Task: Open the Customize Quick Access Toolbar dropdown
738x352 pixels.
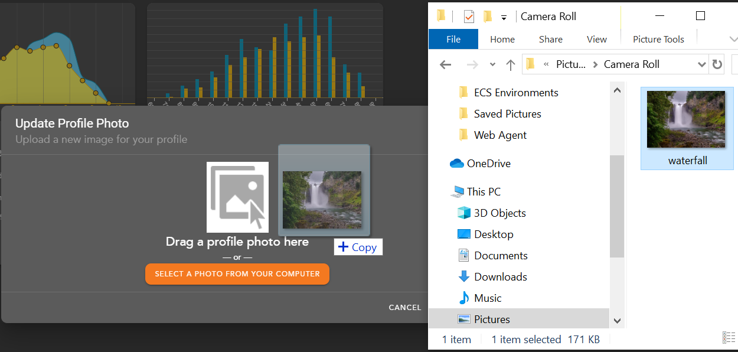Action: click(x=504, y=18)
